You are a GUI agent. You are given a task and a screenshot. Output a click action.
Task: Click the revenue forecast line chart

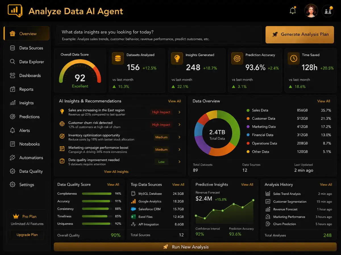(224, 212)
